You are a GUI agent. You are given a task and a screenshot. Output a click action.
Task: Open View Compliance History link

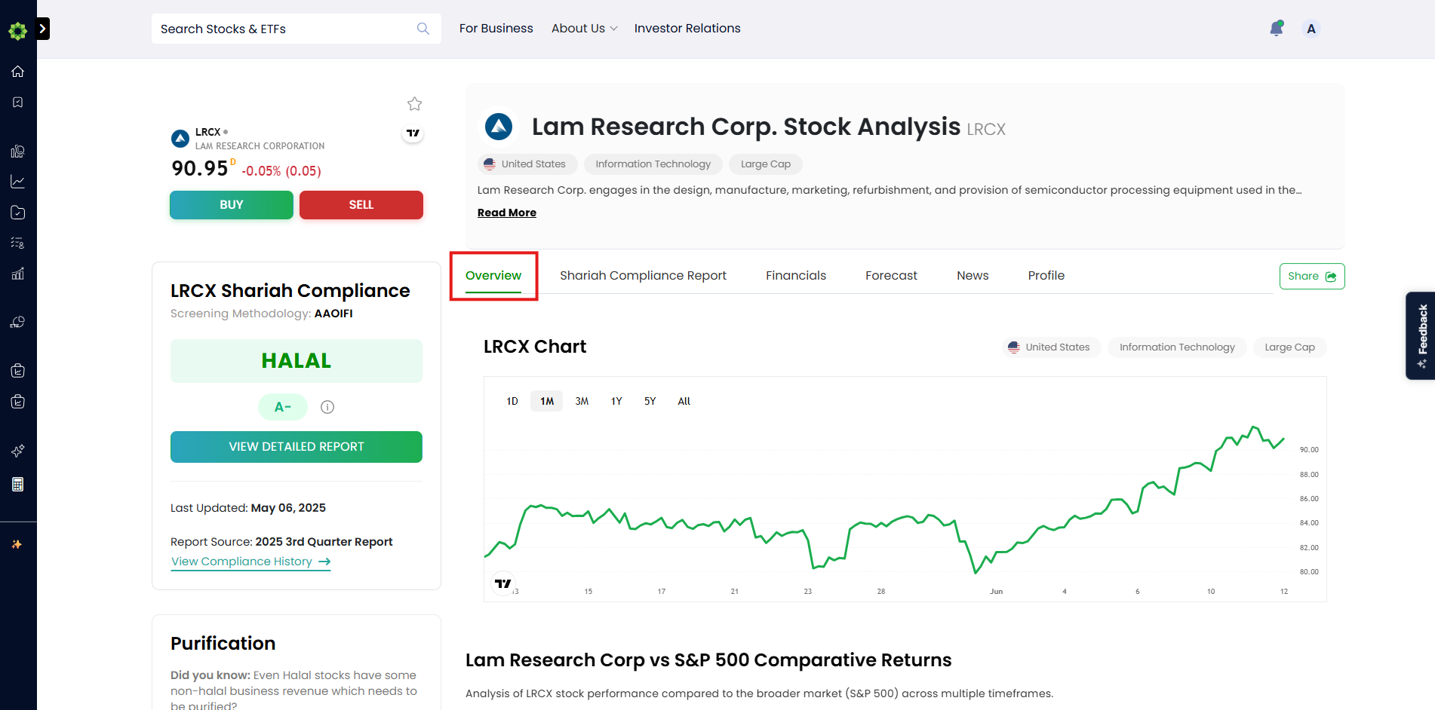251,562
